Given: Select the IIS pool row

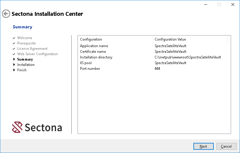Looking at the screenshot, I should point(86,63).
